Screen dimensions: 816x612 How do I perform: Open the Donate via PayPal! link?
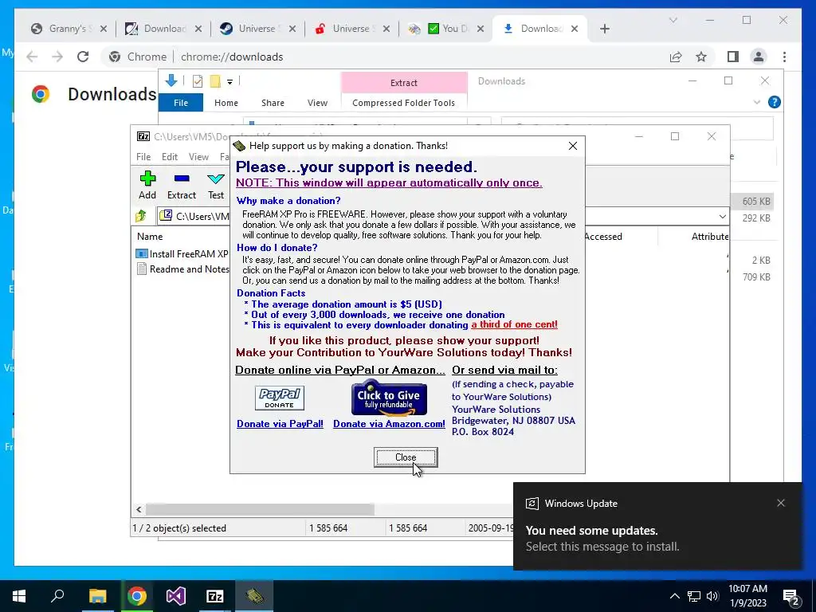tap(280, 424)
